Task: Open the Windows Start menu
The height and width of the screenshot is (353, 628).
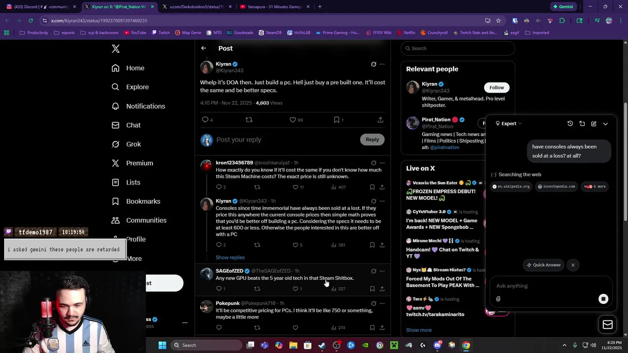Action: pyautogui.click(x=162, y=345)
